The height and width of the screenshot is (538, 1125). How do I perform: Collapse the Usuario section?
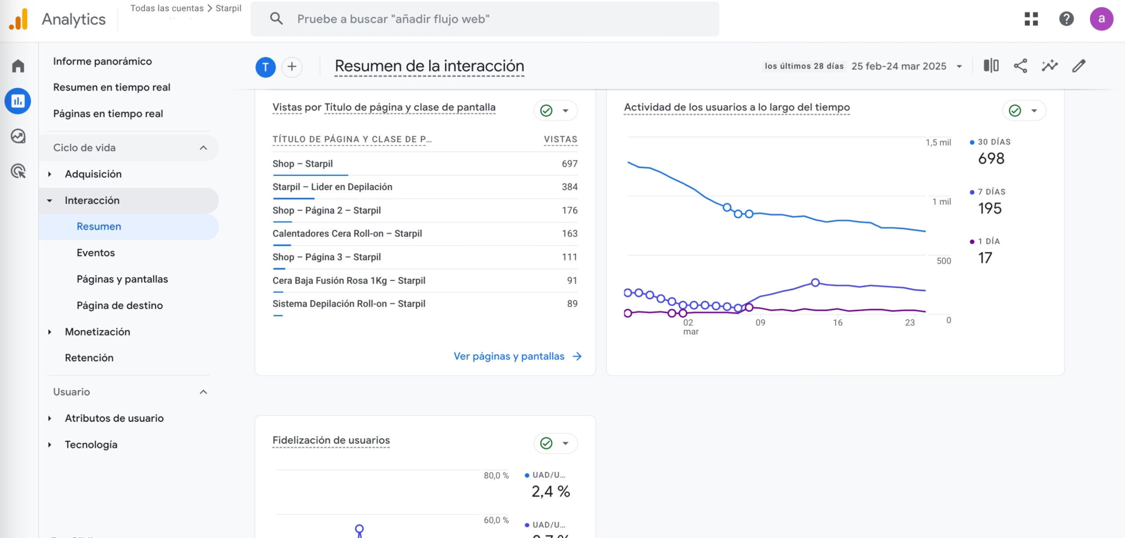[203, 392]
